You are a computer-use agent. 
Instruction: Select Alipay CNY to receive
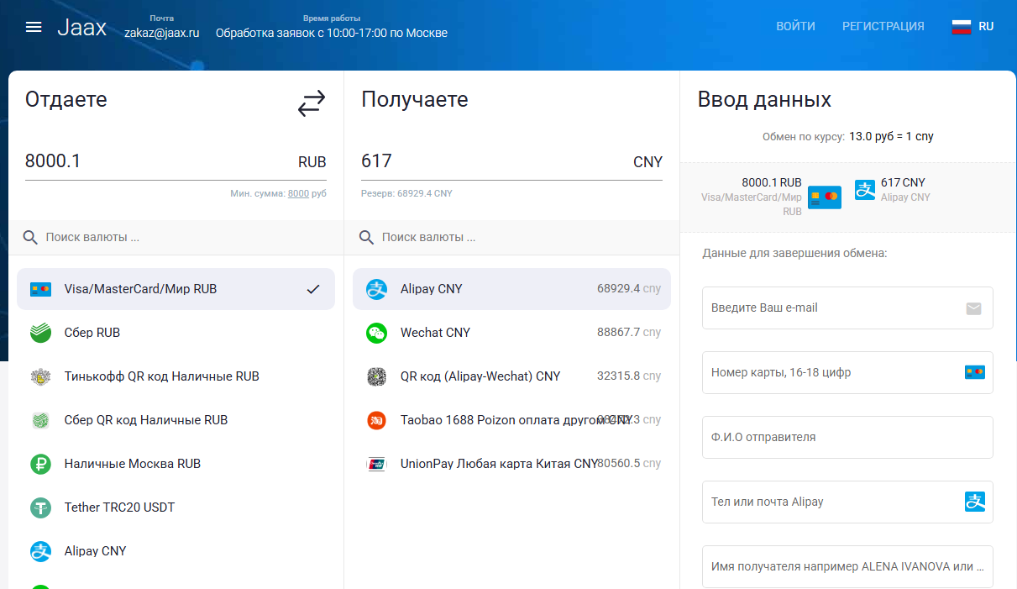pyautogui.click(x=511, y=289)
